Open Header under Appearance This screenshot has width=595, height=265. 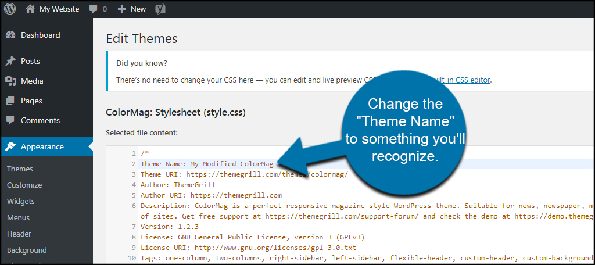click(19, 234)
